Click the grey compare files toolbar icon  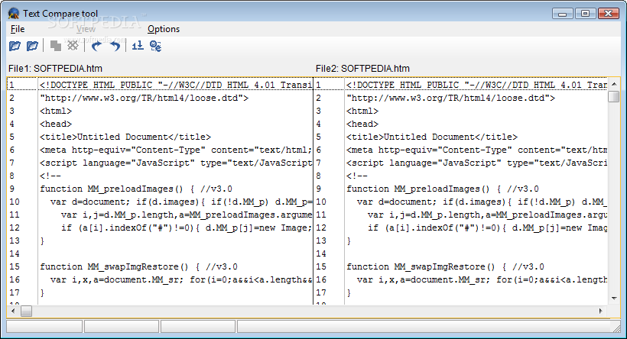[56, 46]
